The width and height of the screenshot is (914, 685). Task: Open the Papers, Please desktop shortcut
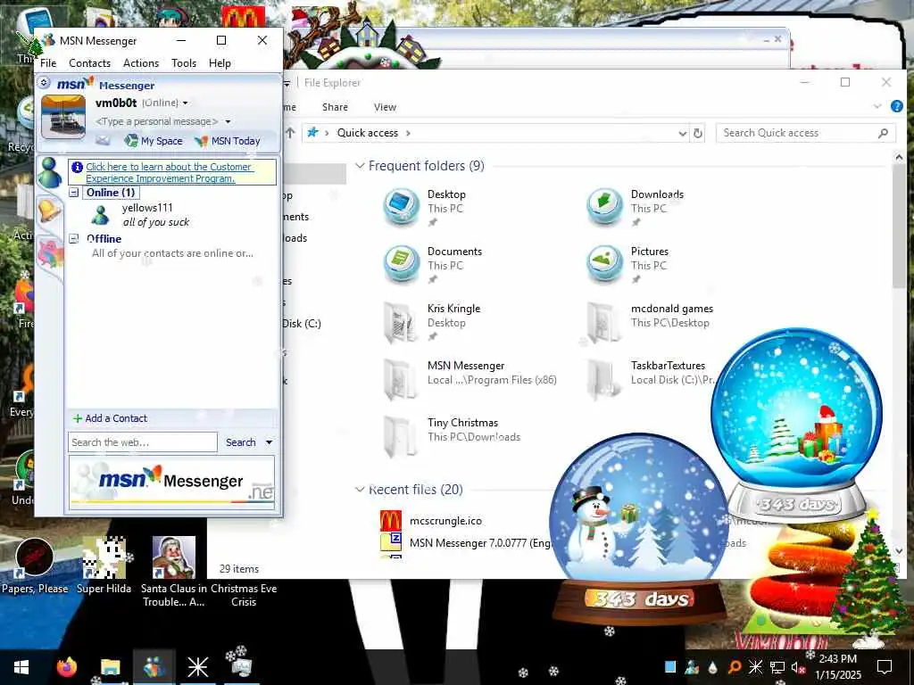(35, 566)
